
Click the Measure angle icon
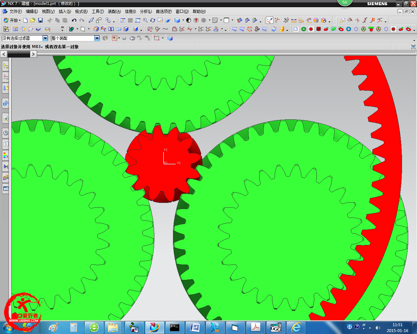301,20
